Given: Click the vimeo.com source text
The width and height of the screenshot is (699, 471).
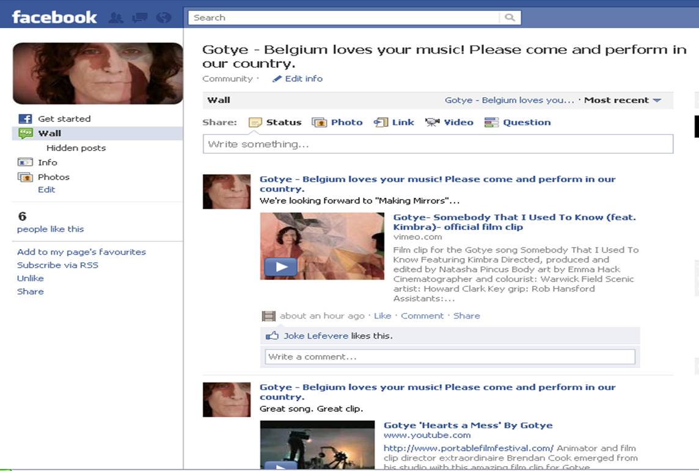Looking at the screenshot, I should 418,237.
